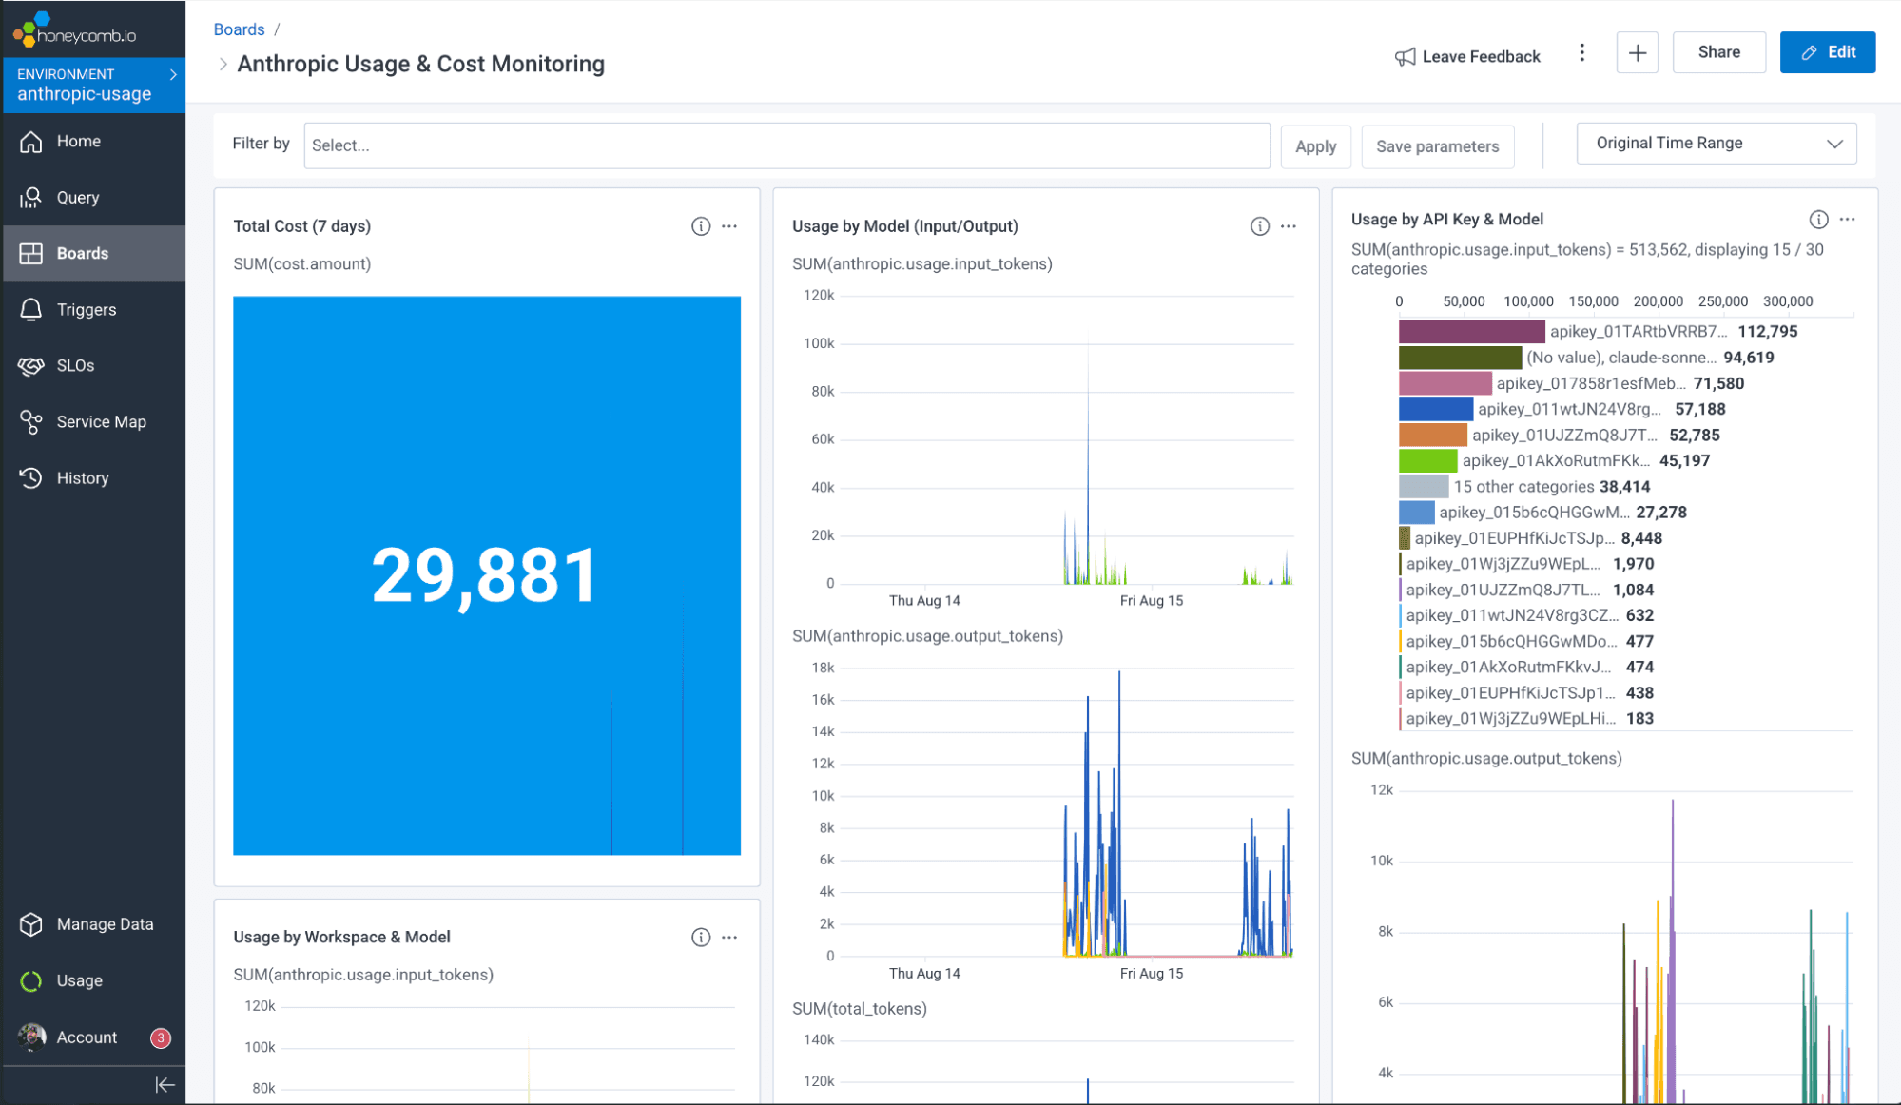Open the board's vertical three-dot menu
The image size is (1901, 1105).
[1582, 53]
